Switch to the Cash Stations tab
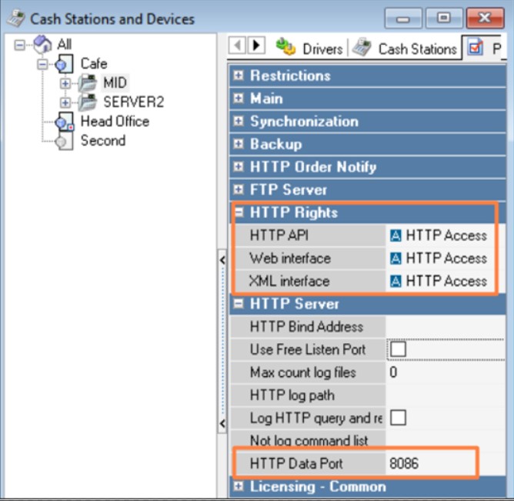514x501 pixels. coord(404,49)
